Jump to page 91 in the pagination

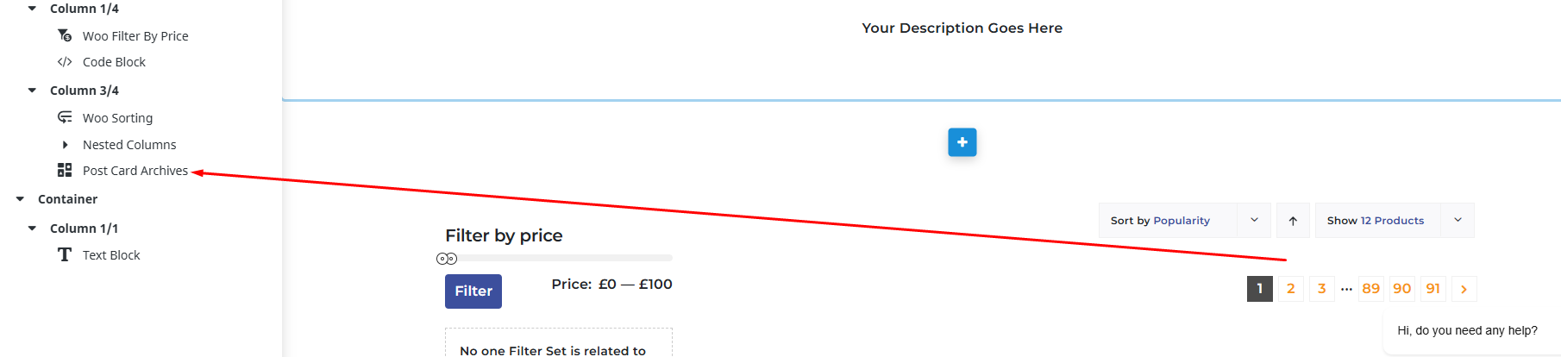1433,289
